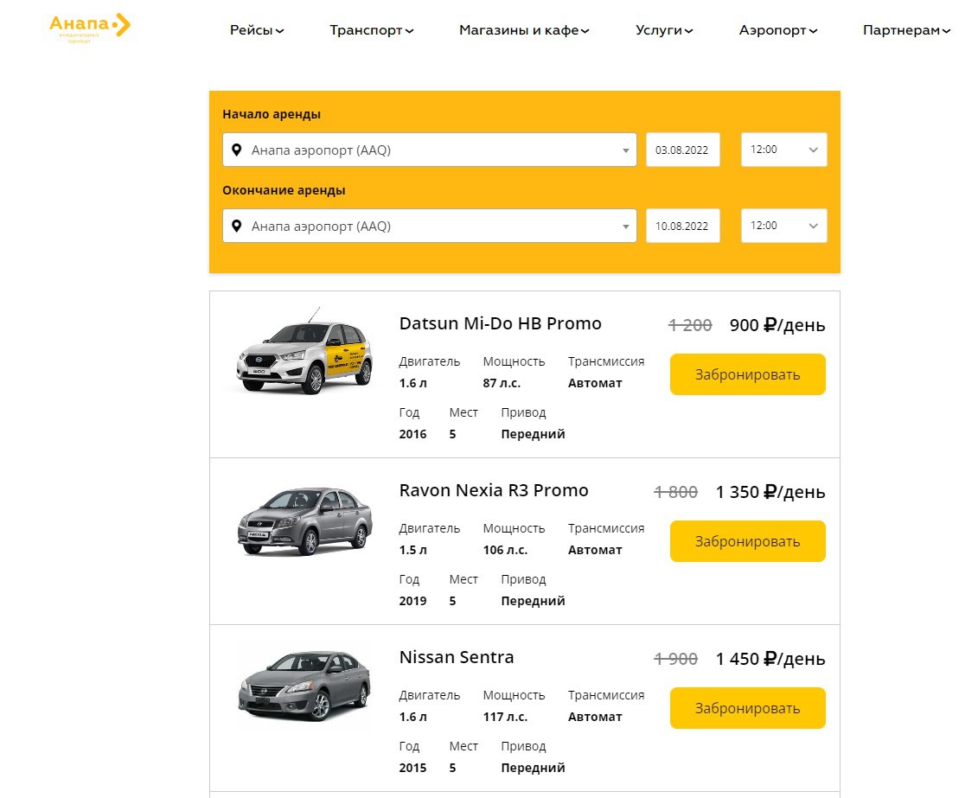Screen dimensions: 978x798
Task: Book the Nissan Sentra
Action: (x=748, y=708)
